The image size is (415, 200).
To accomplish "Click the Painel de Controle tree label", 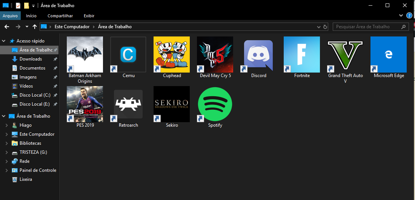I will 38,170.
